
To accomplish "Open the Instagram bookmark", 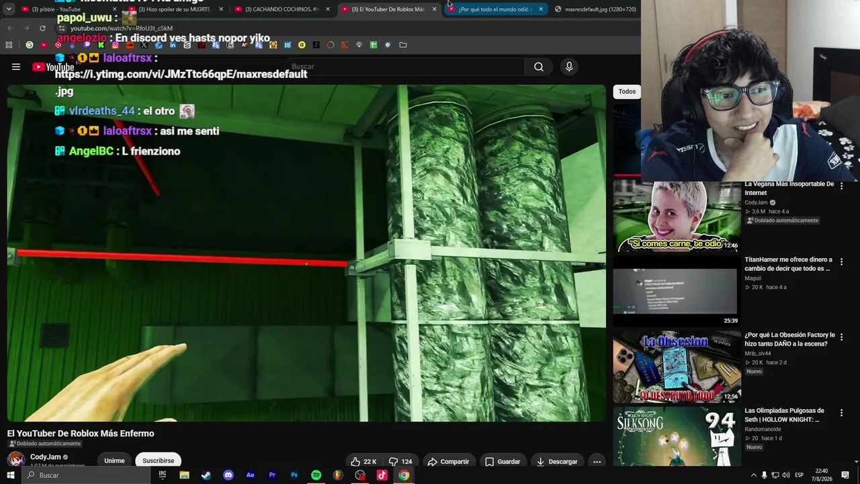I will 116,45.
